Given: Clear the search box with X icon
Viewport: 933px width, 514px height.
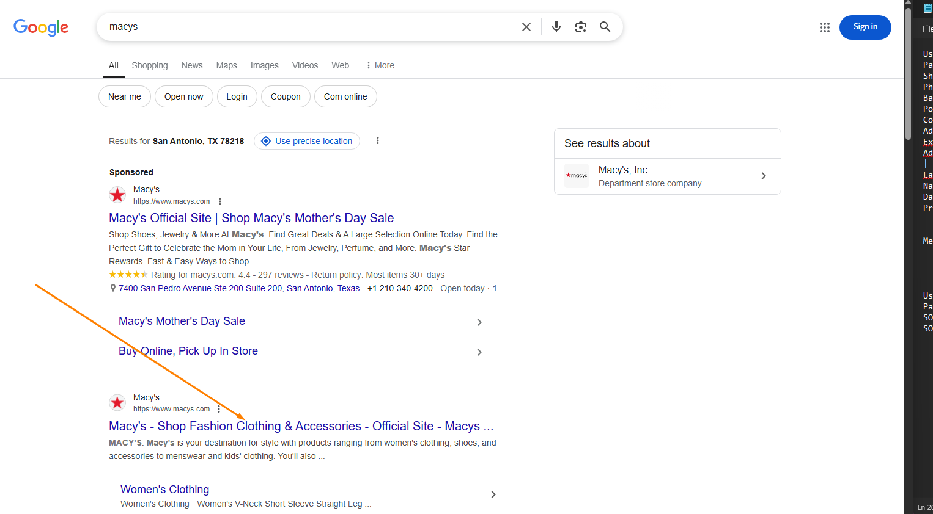Looking at the screenshot, I should pos(526,27).
